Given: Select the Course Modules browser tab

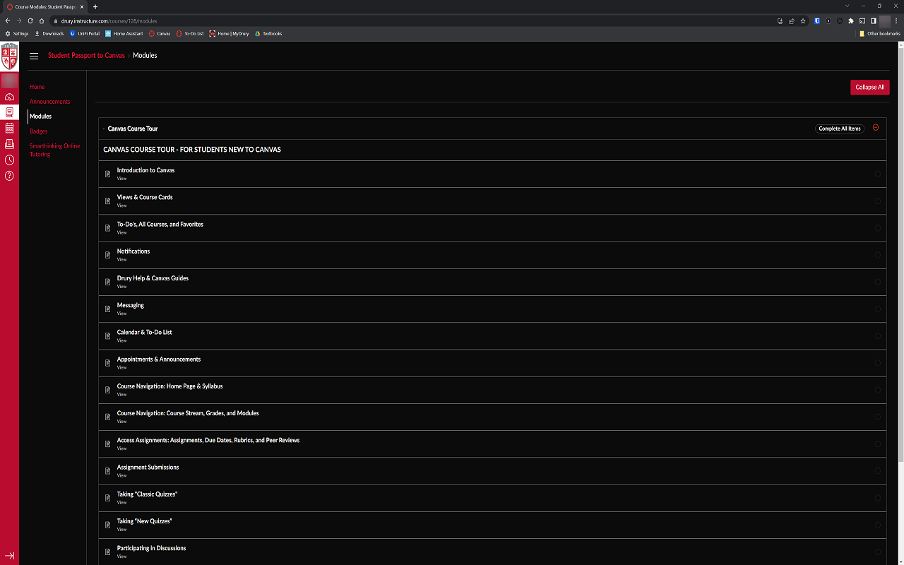Looking at the screenshot, I should [x=44, y=6].
